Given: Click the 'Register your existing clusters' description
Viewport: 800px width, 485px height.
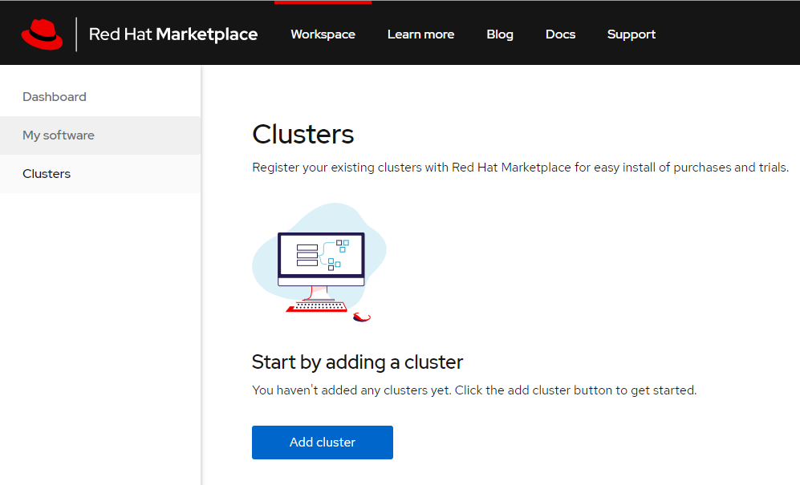Looking at the screenshot, I should tap(520, 168).
